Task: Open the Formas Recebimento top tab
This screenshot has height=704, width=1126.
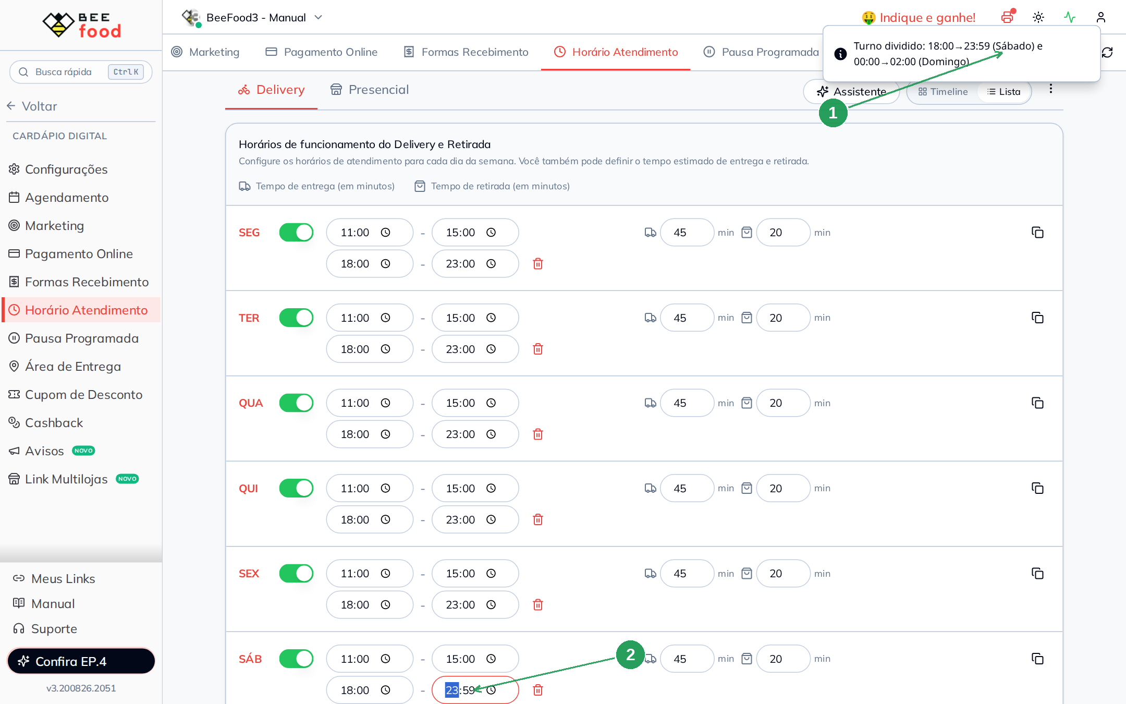Action: [466, 52]
